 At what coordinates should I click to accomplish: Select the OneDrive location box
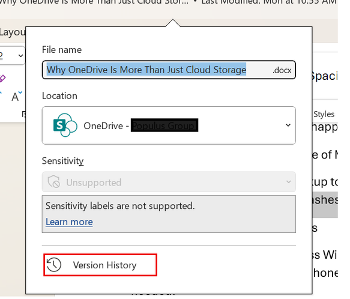pos(169,125)
